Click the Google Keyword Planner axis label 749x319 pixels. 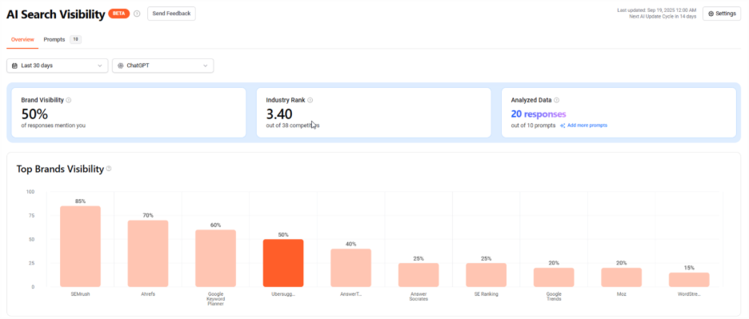[x=215, y=299]
